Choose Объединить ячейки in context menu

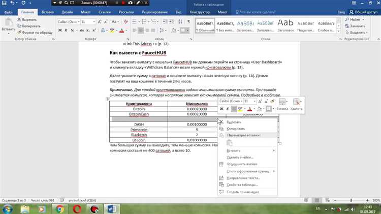[x=247, y=164]
